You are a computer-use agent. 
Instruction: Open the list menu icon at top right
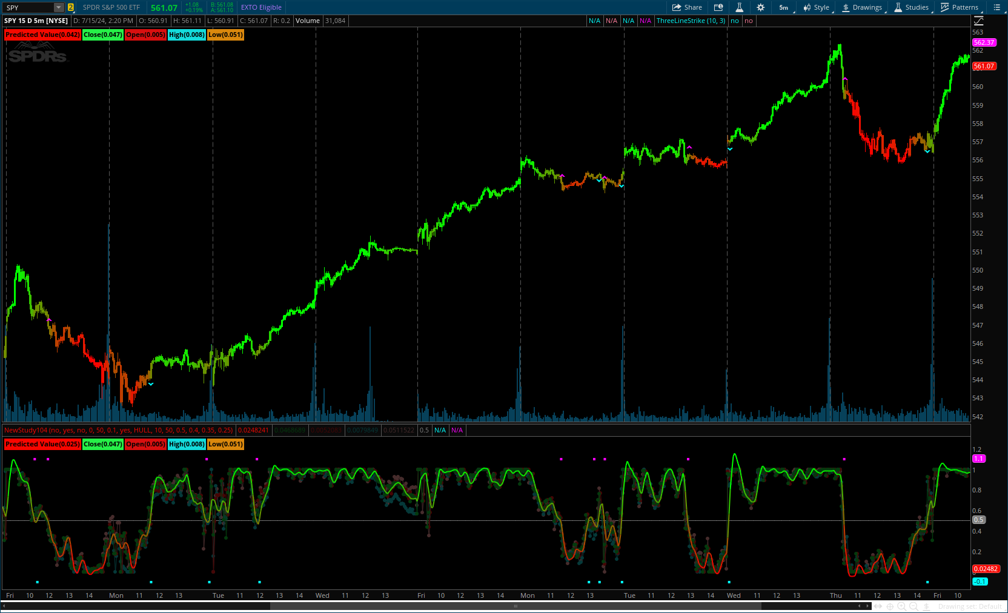coord(996,7)
